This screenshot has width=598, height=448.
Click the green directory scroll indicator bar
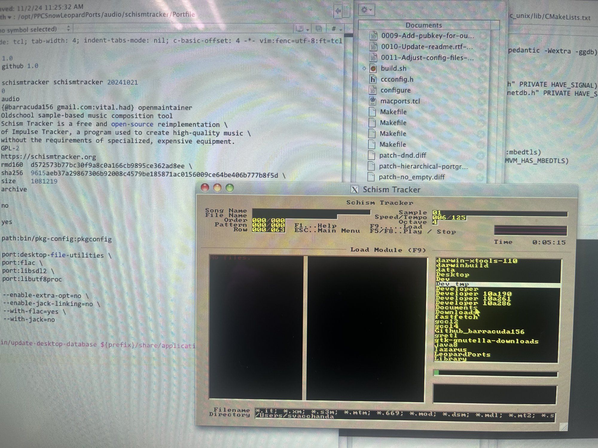click(436, 372)
